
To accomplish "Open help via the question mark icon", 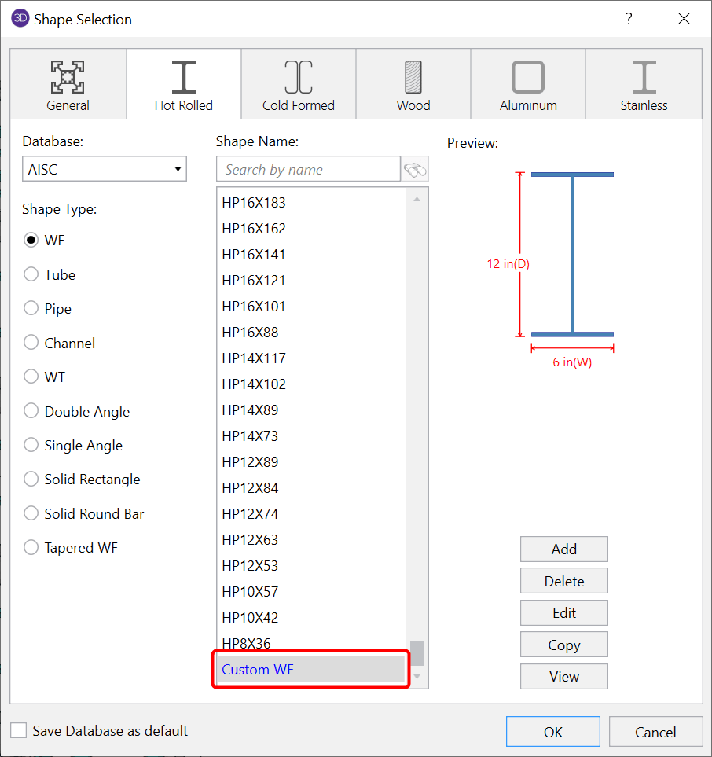I will pos(629,18).
